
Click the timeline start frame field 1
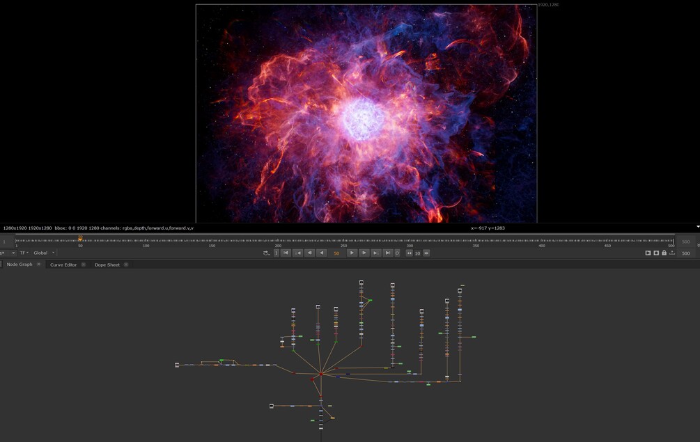click(x=5, y=242)
